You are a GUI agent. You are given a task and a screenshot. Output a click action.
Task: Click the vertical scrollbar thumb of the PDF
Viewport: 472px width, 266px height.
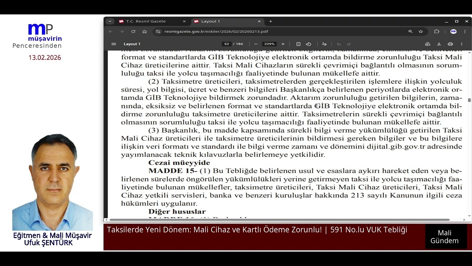tap(469, 100)
